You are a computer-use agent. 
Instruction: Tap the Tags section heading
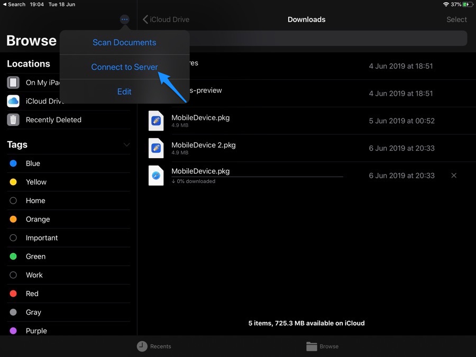(x=17, y=145)
